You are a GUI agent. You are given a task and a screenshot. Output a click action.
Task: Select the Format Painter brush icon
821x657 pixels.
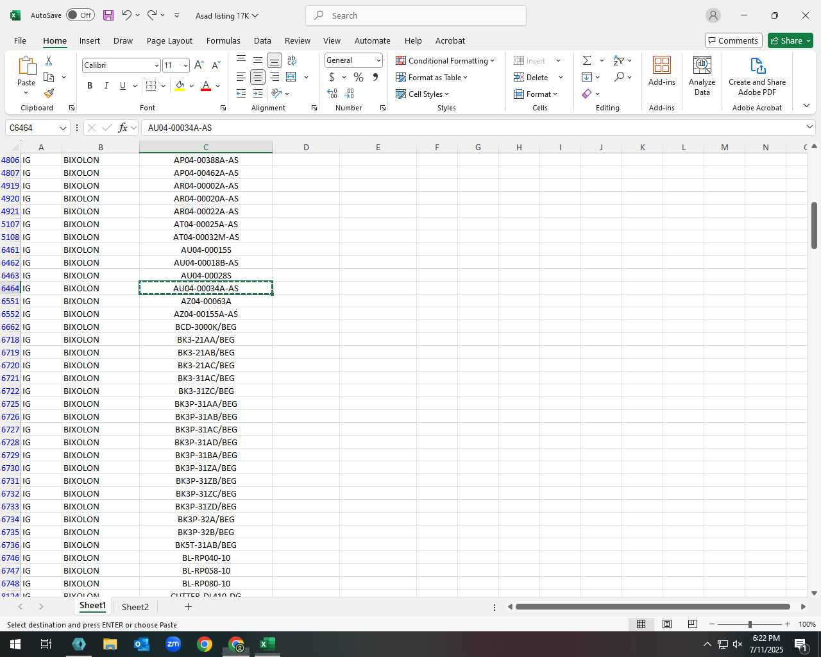49,94
